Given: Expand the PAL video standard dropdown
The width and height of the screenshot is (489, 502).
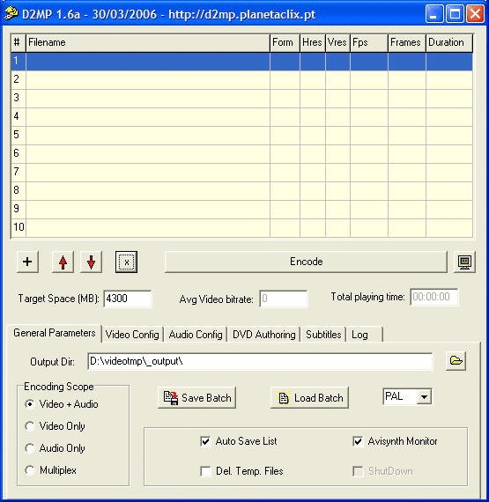Looking at the screenshot, I should pyautogui.click(x=425, y=397).
